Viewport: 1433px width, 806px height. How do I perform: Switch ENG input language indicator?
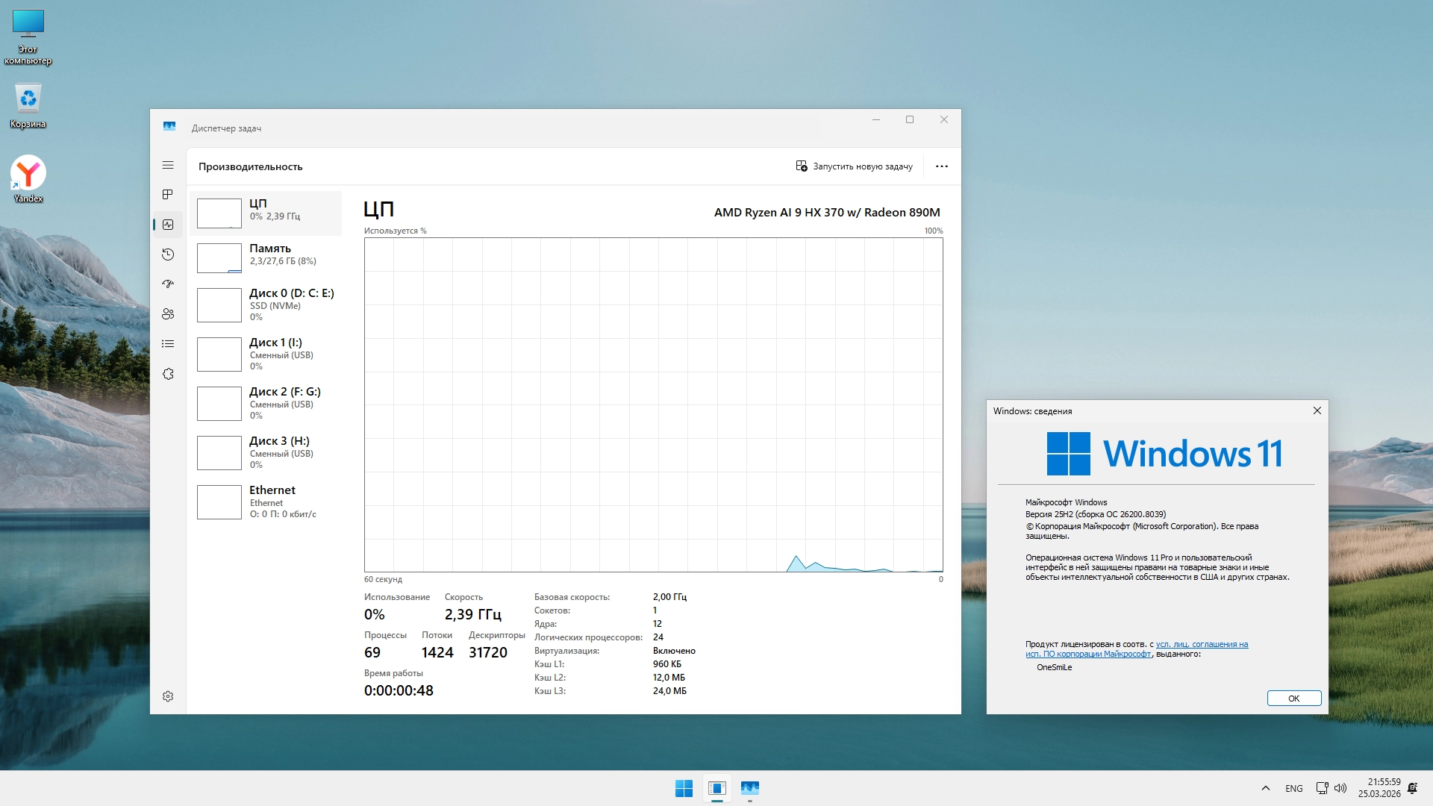point(1294,788)
